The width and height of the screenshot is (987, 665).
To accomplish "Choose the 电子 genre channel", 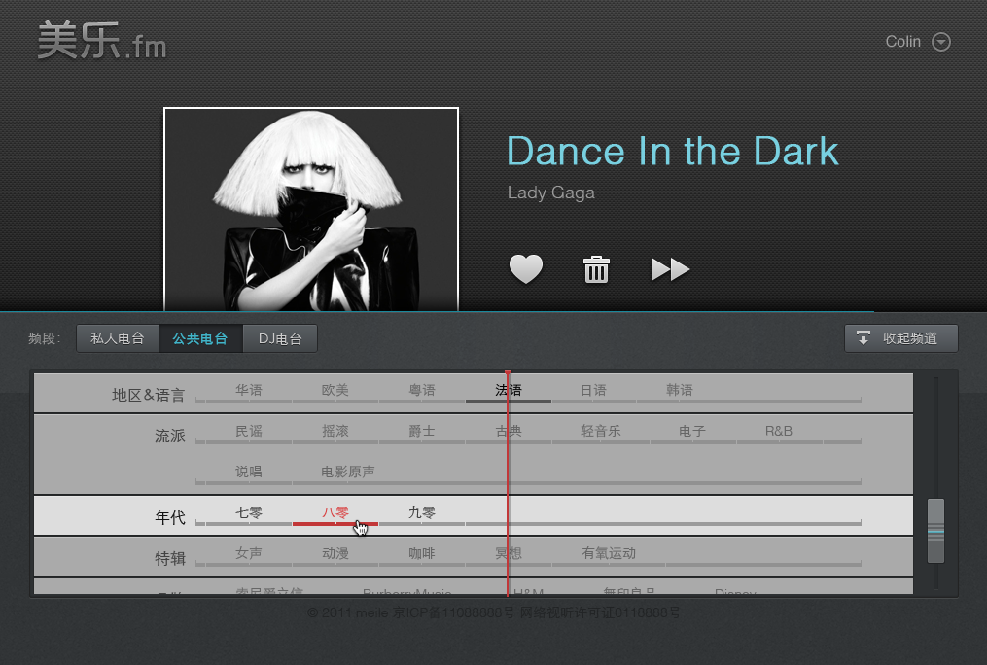I will pyautogui.click(x=692, y=431).
